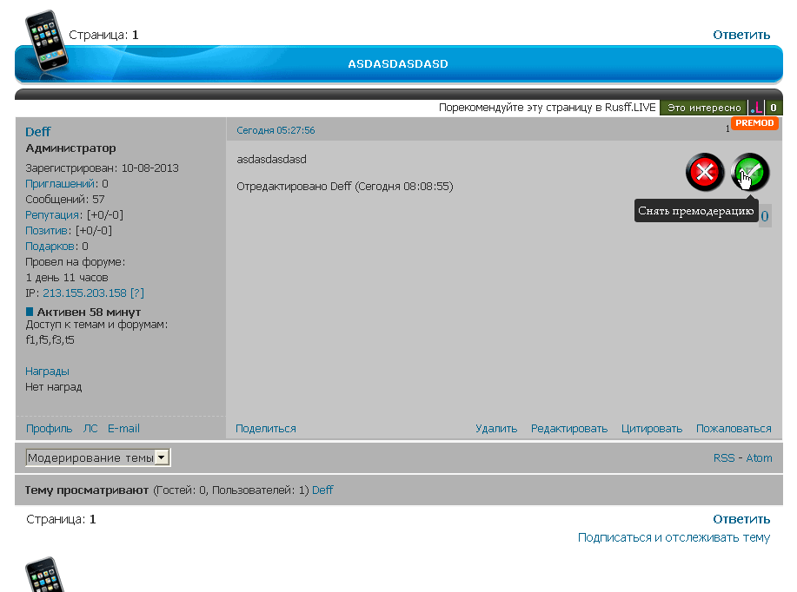This screenshot has width=797, height=592.
Task: Open the RSS feed link
Action: [x=724, y=458]
